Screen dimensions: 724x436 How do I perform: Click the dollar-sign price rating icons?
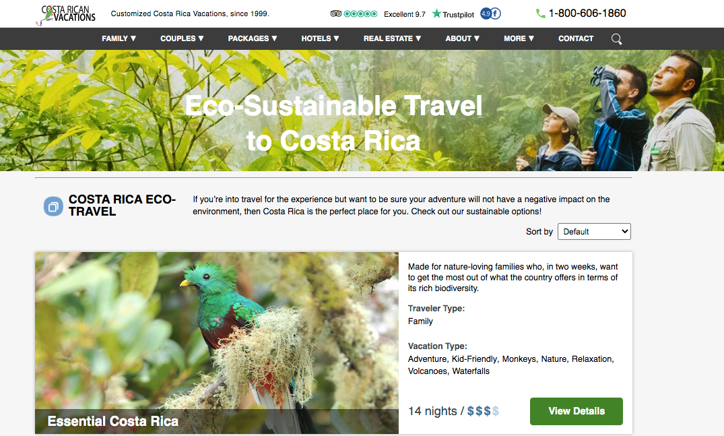[x=483, y=411]
